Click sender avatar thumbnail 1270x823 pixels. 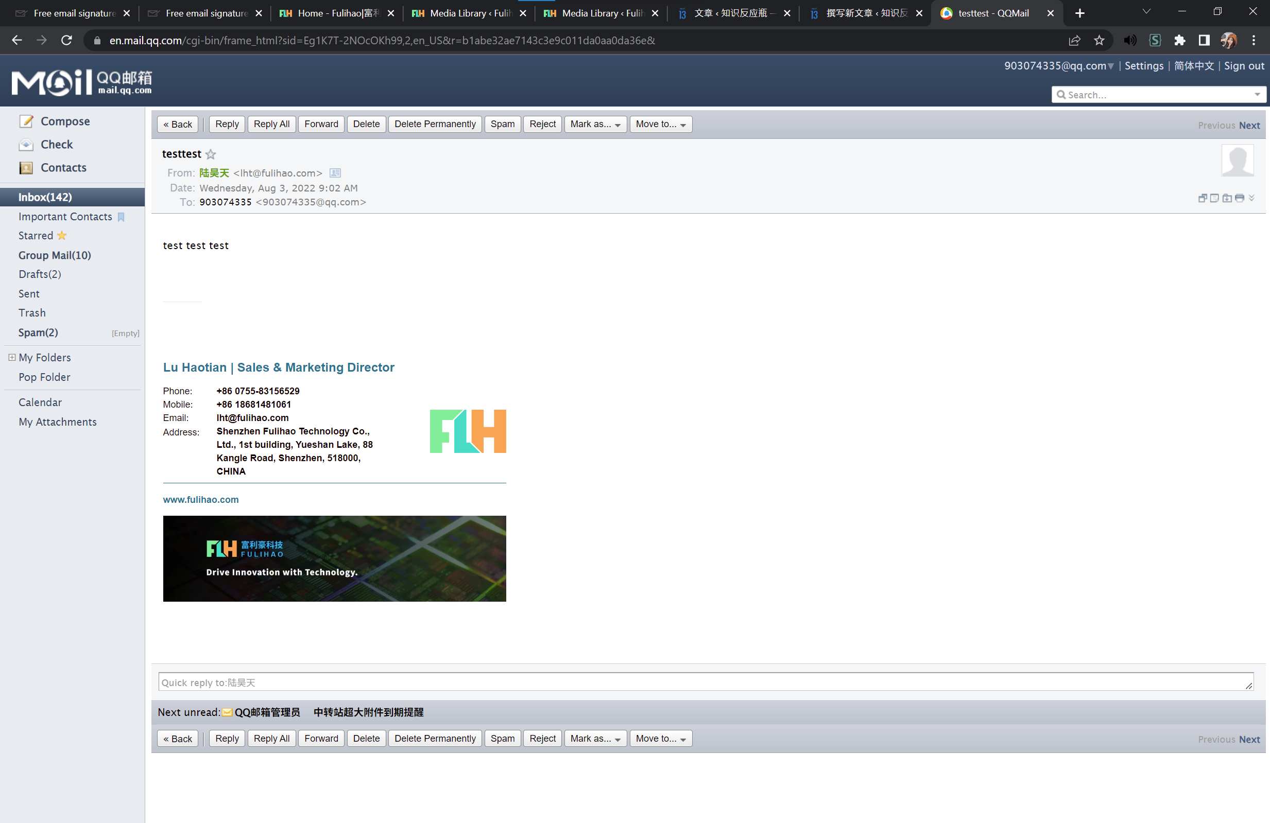[1238, 160]
